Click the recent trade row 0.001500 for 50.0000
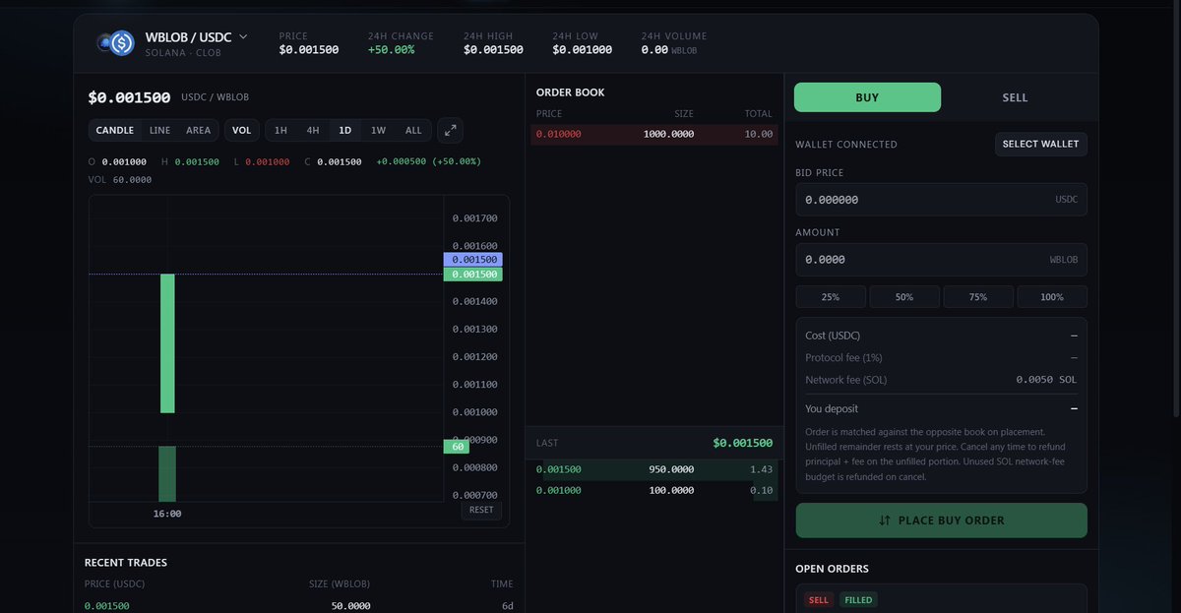Image resolution: width=1181 pixels, height=613 pixels. point(298,605)
